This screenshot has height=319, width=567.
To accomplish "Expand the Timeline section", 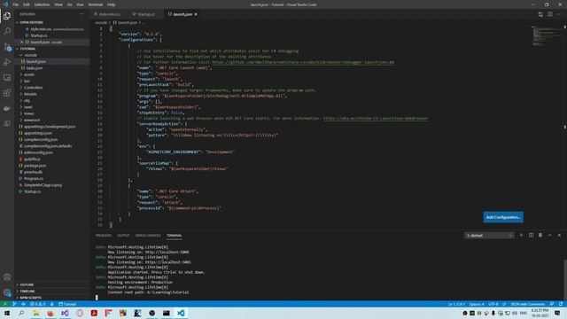I will pyautogui.click(x=52, y=292).
